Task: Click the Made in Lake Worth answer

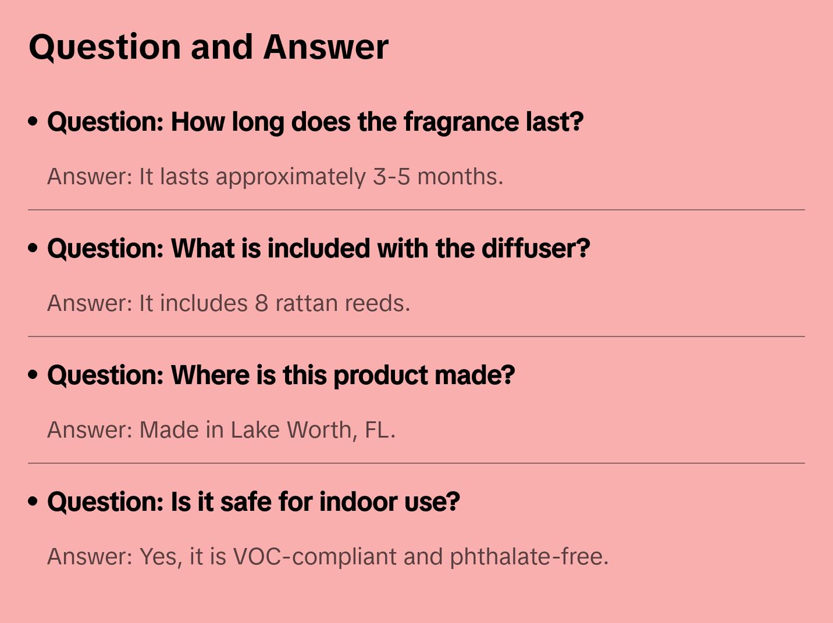Action: (221, 430)
